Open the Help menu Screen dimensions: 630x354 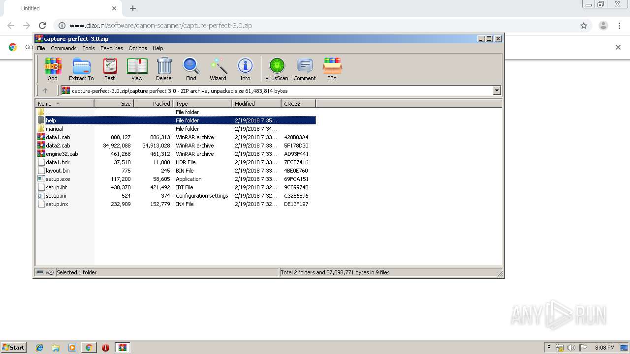point(157,48)
